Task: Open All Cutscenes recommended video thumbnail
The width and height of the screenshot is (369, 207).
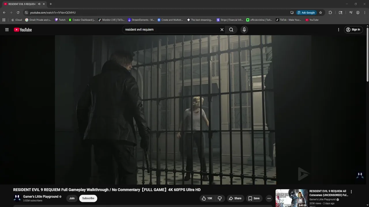Action: tap(291, 198)
